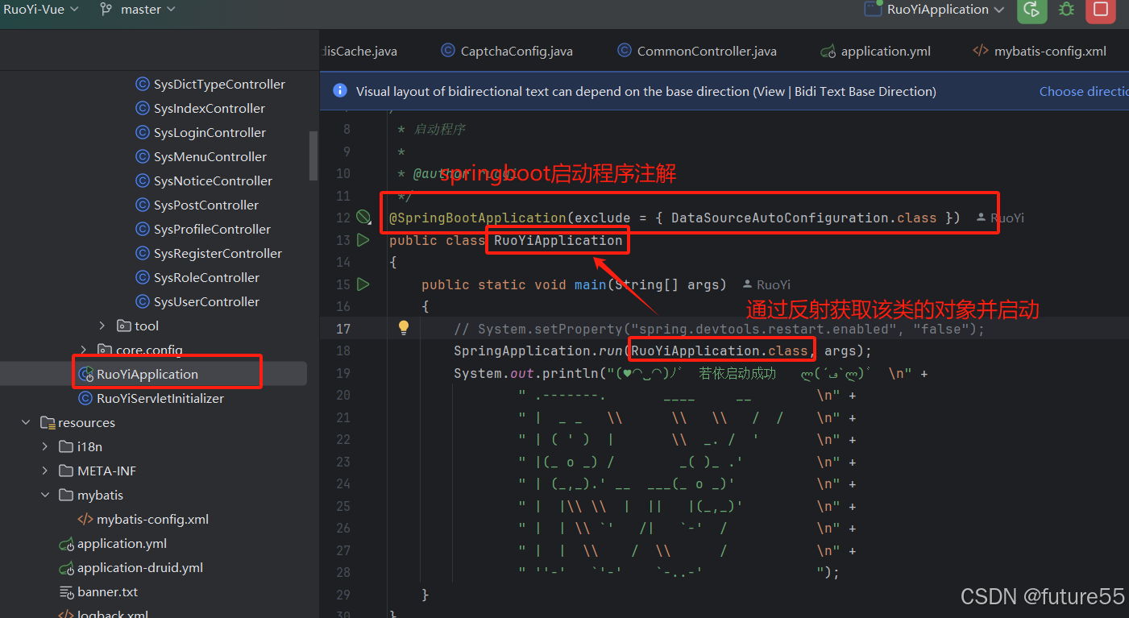Open the intention lightbulb on line 17

pos(403,328)
